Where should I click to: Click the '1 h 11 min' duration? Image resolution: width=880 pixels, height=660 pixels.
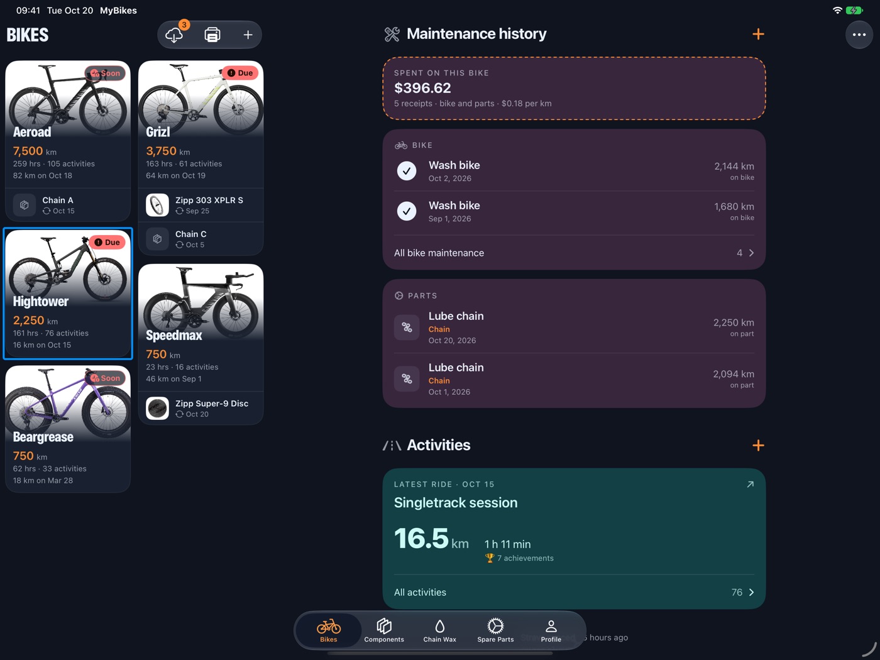pyautogui.click(x=507, y=544)
